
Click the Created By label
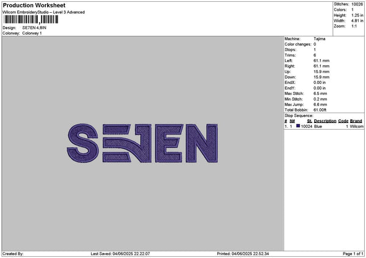tap(13, 254)
